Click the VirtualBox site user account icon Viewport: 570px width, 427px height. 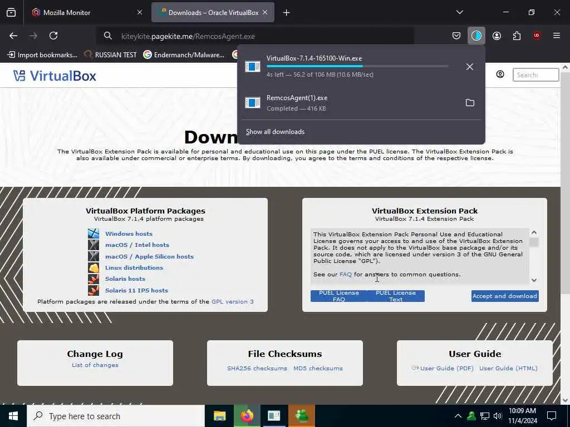point(500,75)
